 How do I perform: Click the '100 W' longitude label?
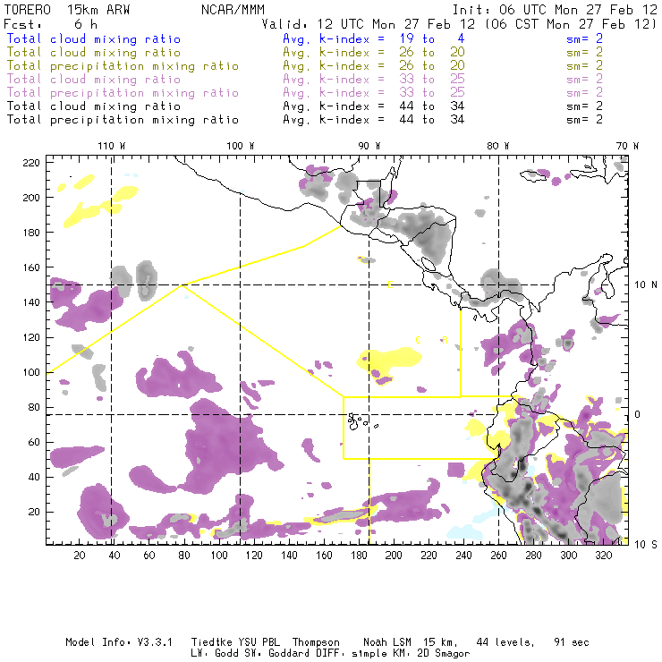(x=241, y=146)
